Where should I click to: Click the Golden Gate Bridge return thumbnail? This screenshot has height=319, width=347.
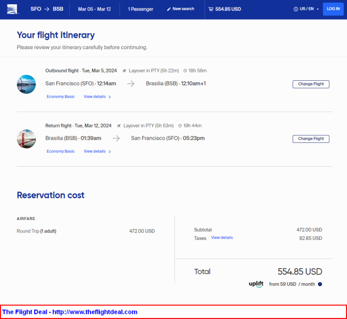pos(26,139)
